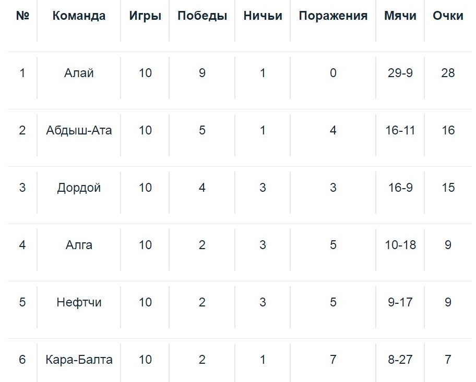Click goals score 10-18 for Алга
The width and height of the screenshot is (476, 382).
[x=400, y=245]
